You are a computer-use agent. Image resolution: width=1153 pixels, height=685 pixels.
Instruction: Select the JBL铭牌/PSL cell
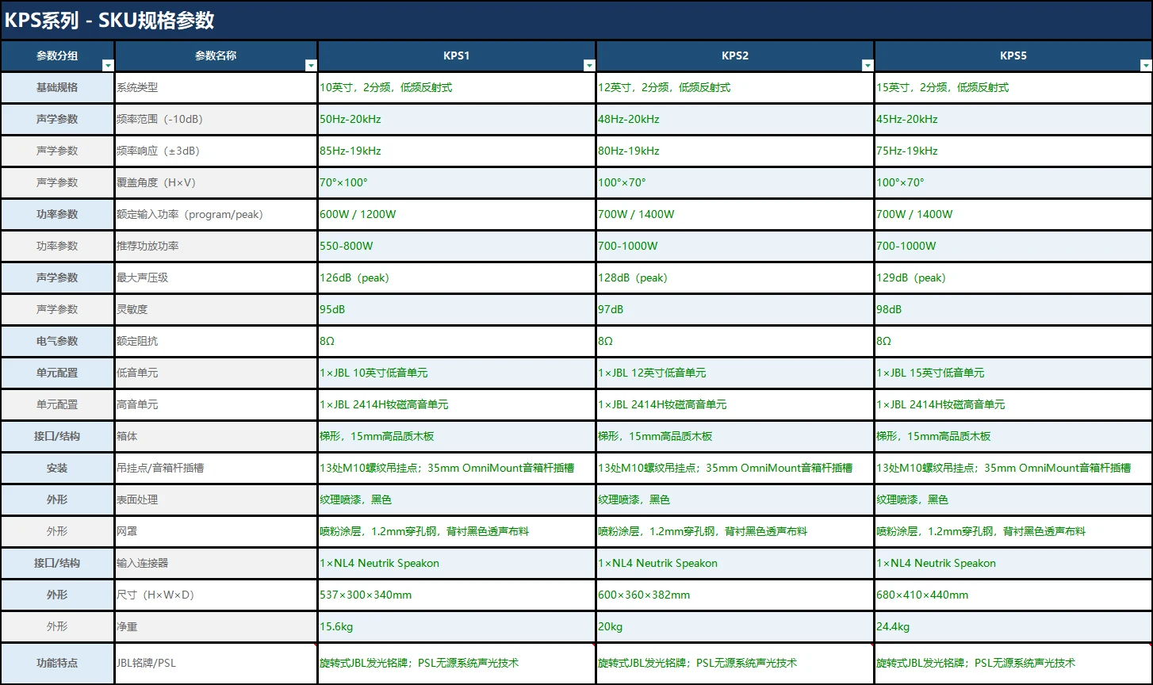point(216,664)
